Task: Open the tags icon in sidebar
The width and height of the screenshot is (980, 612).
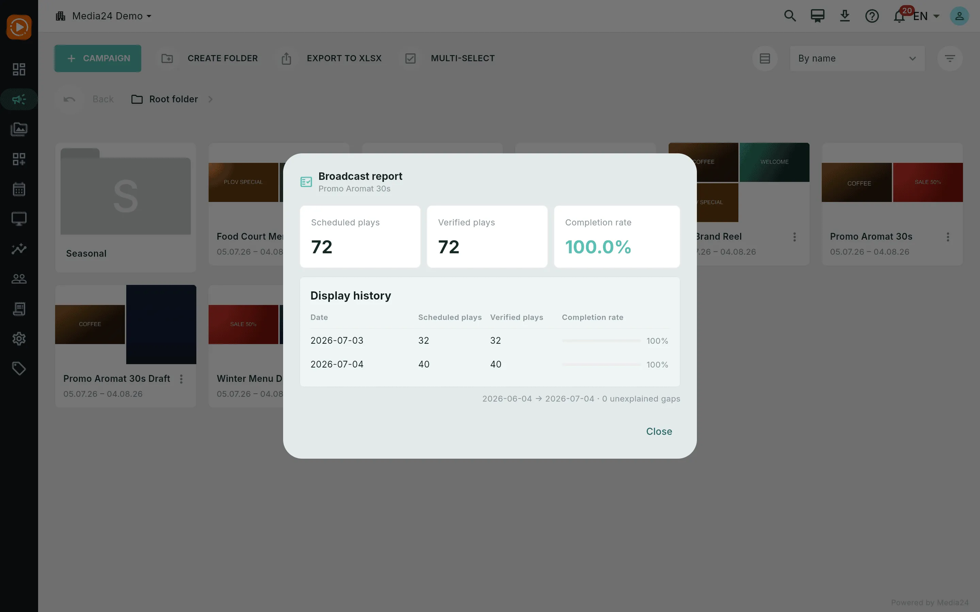Action: (x=19, y=368)
